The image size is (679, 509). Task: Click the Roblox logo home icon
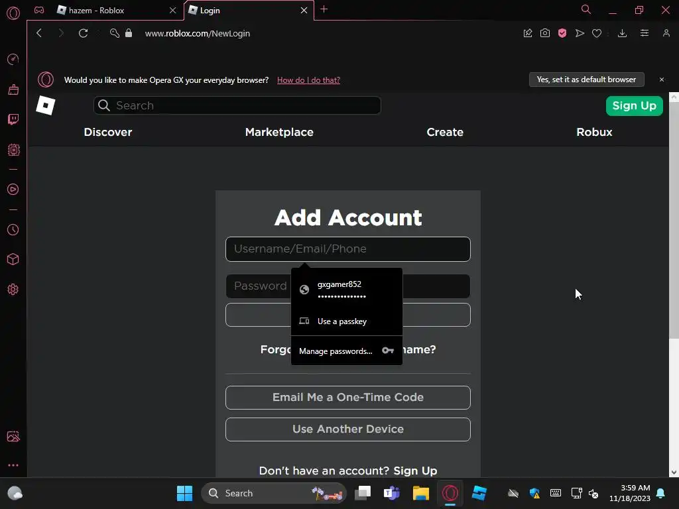coord(46,105)
